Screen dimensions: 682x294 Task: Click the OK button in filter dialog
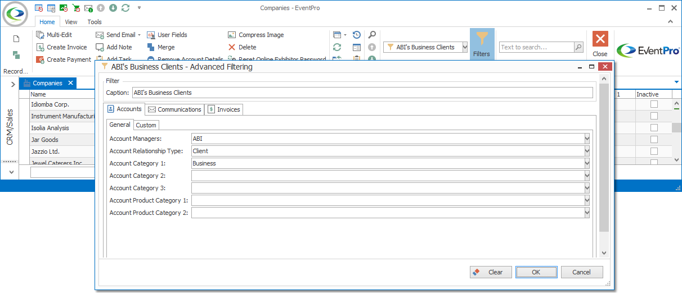[536, 272]
